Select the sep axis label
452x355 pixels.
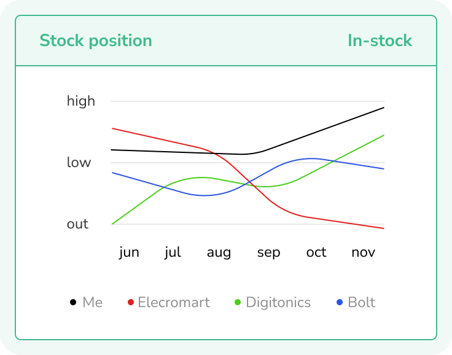click(268, 253)
